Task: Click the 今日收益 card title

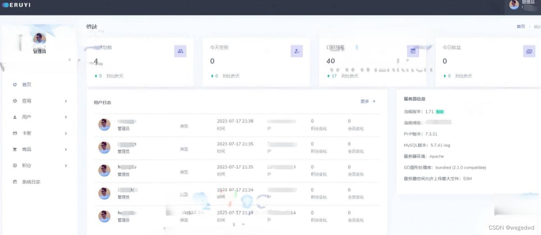Action: tap(451, 47)
